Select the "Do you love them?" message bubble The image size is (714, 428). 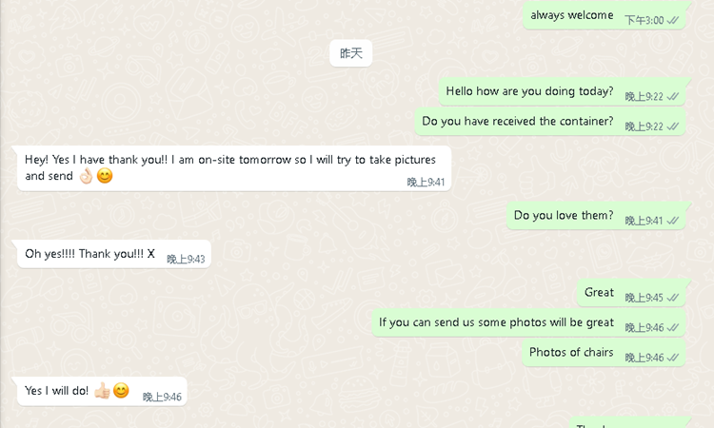click(x=564, y=216)
